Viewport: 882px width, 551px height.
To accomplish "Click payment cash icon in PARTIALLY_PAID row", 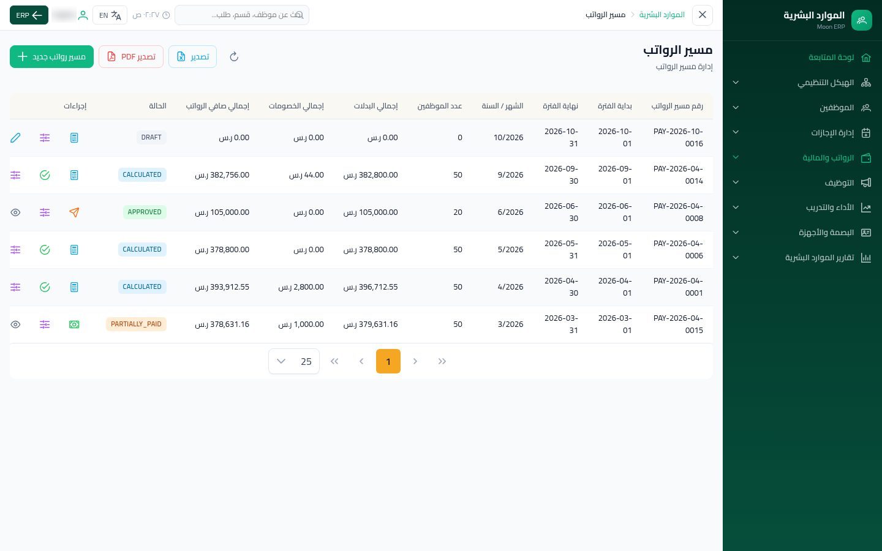I will point(74,324).
